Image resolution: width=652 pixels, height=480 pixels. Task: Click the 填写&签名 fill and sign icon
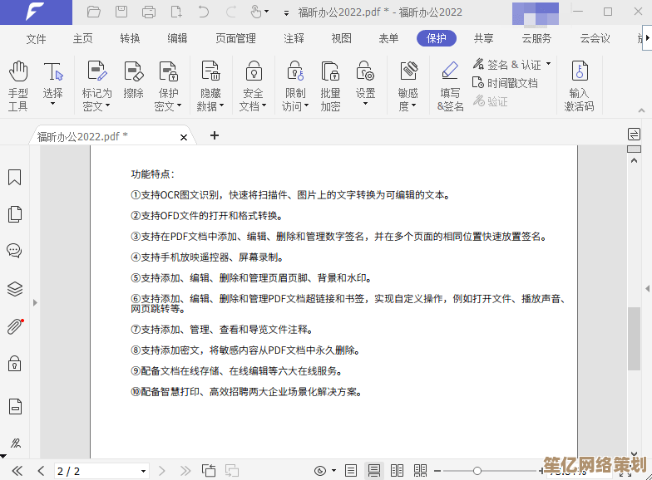[x=450, y=86]
